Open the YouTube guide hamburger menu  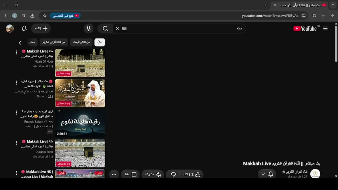coord(325,28)
